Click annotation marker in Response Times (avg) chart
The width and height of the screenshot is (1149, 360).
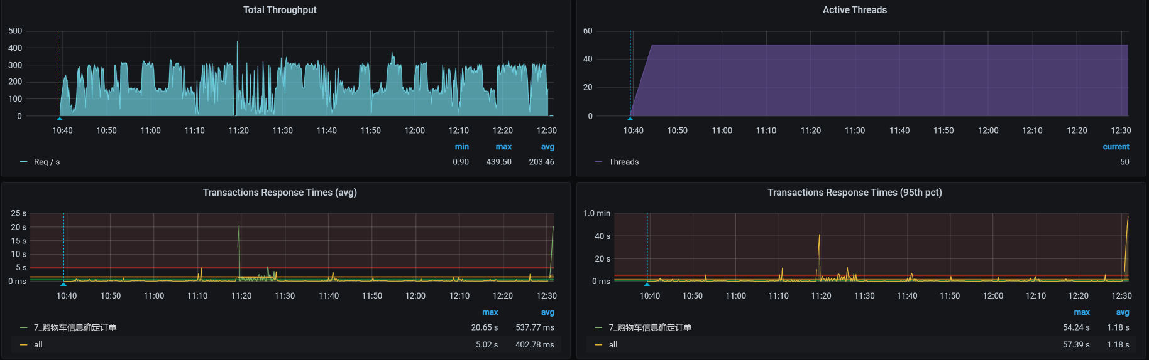coord(63,283)
